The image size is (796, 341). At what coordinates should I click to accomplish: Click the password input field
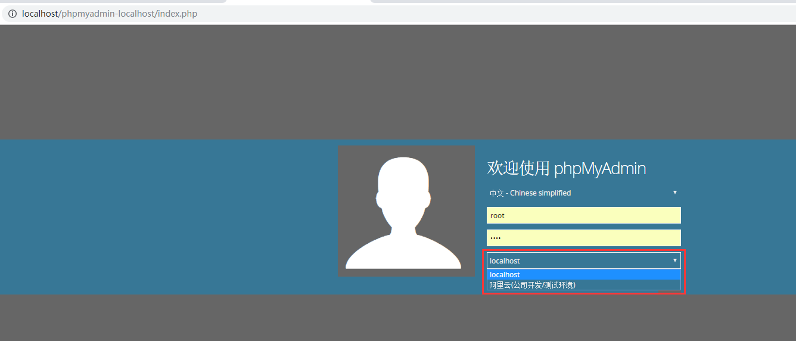584,238
